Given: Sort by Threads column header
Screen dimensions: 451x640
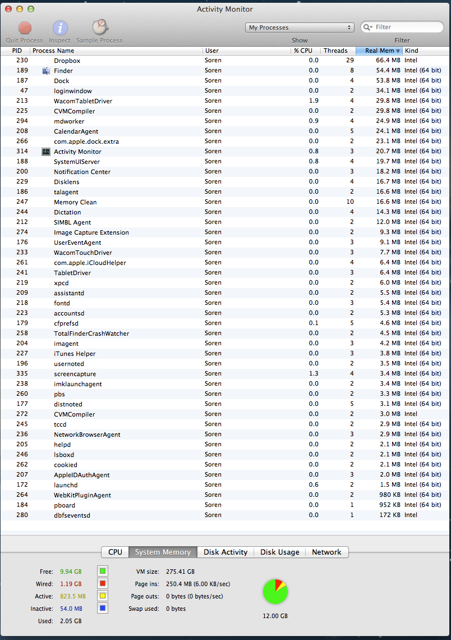Looking at the screenshot, I should (x=338, y=51).
